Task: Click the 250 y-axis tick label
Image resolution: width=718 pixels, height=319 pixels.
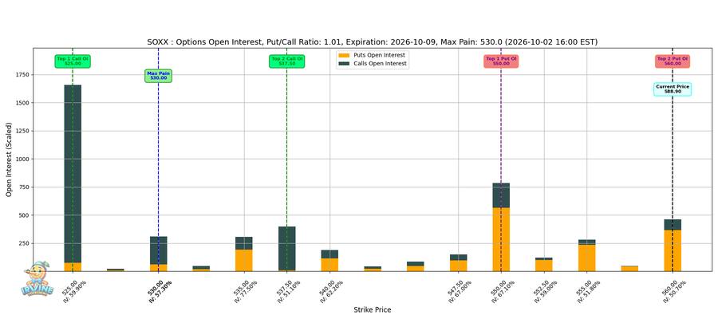Action: [23, 243]
